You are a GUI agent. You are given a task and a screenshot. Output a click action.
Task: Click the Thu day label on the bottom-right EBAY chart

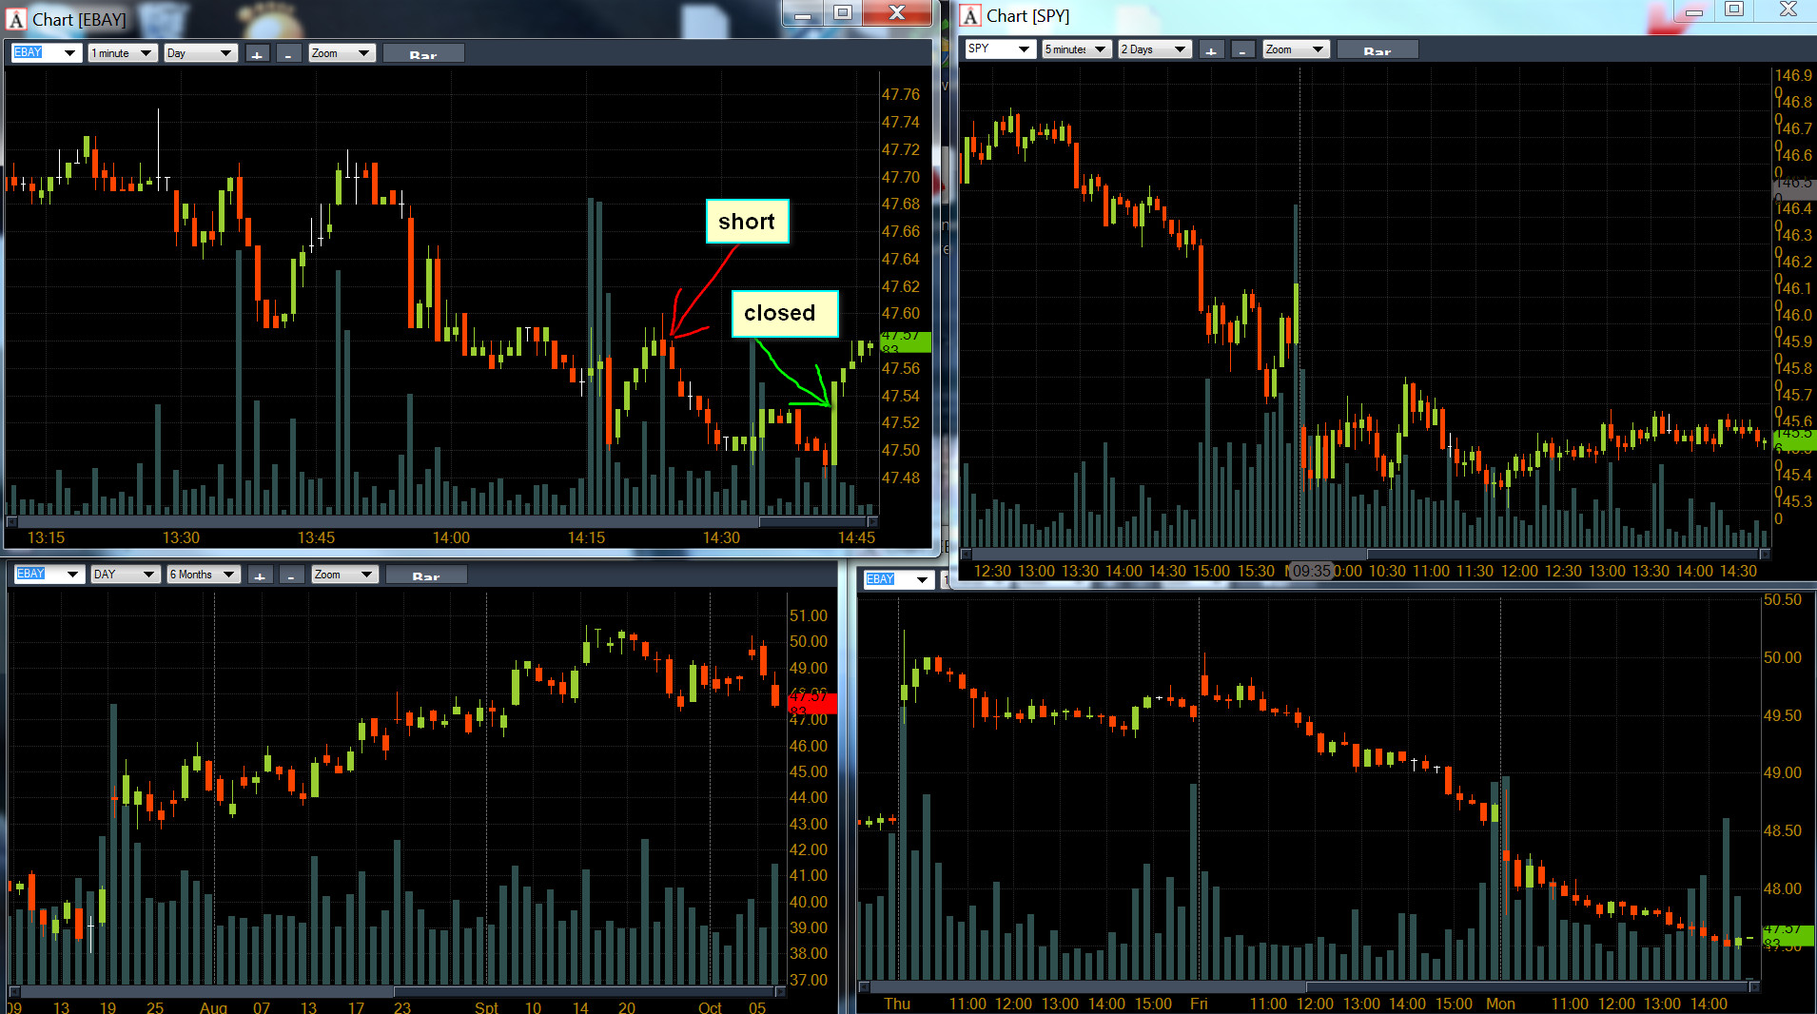[x=897, y=1004]
